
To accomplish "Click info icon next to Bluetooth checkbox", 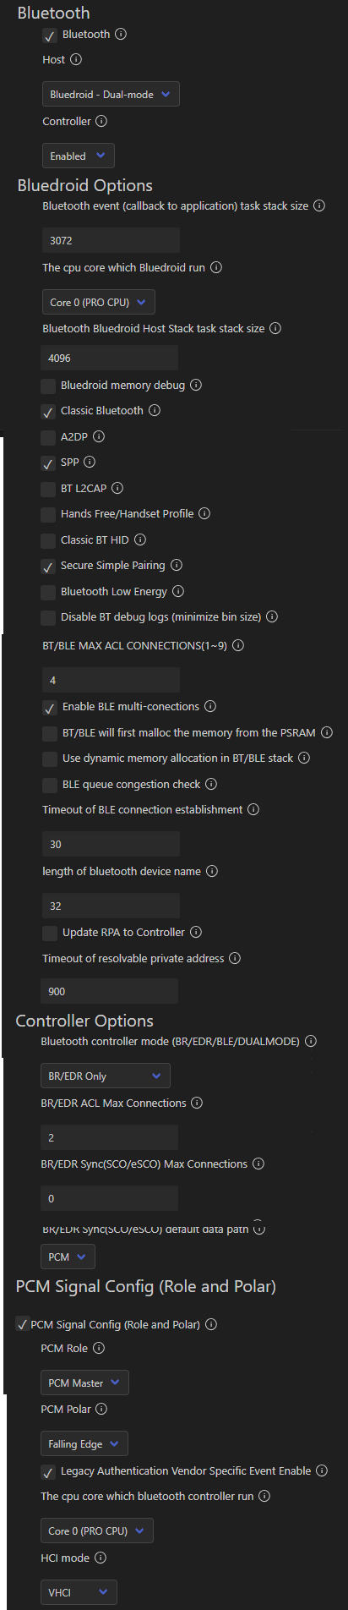I will pyautogui.click(x=121, y=35).
